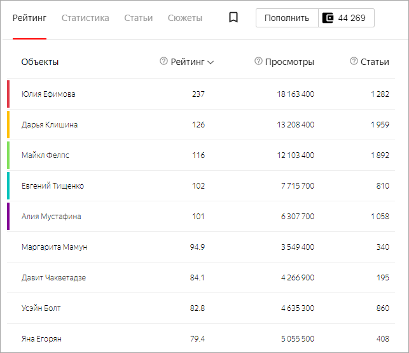Click help icon next to Рейтинг column
The image size is (409, 353).
pos(163,61)
